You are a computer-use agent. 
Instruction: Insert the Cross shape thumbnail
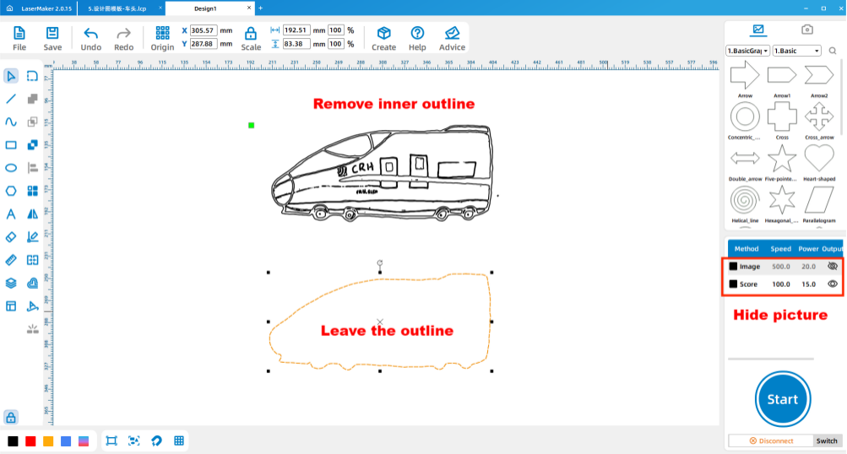coord(782,117)
